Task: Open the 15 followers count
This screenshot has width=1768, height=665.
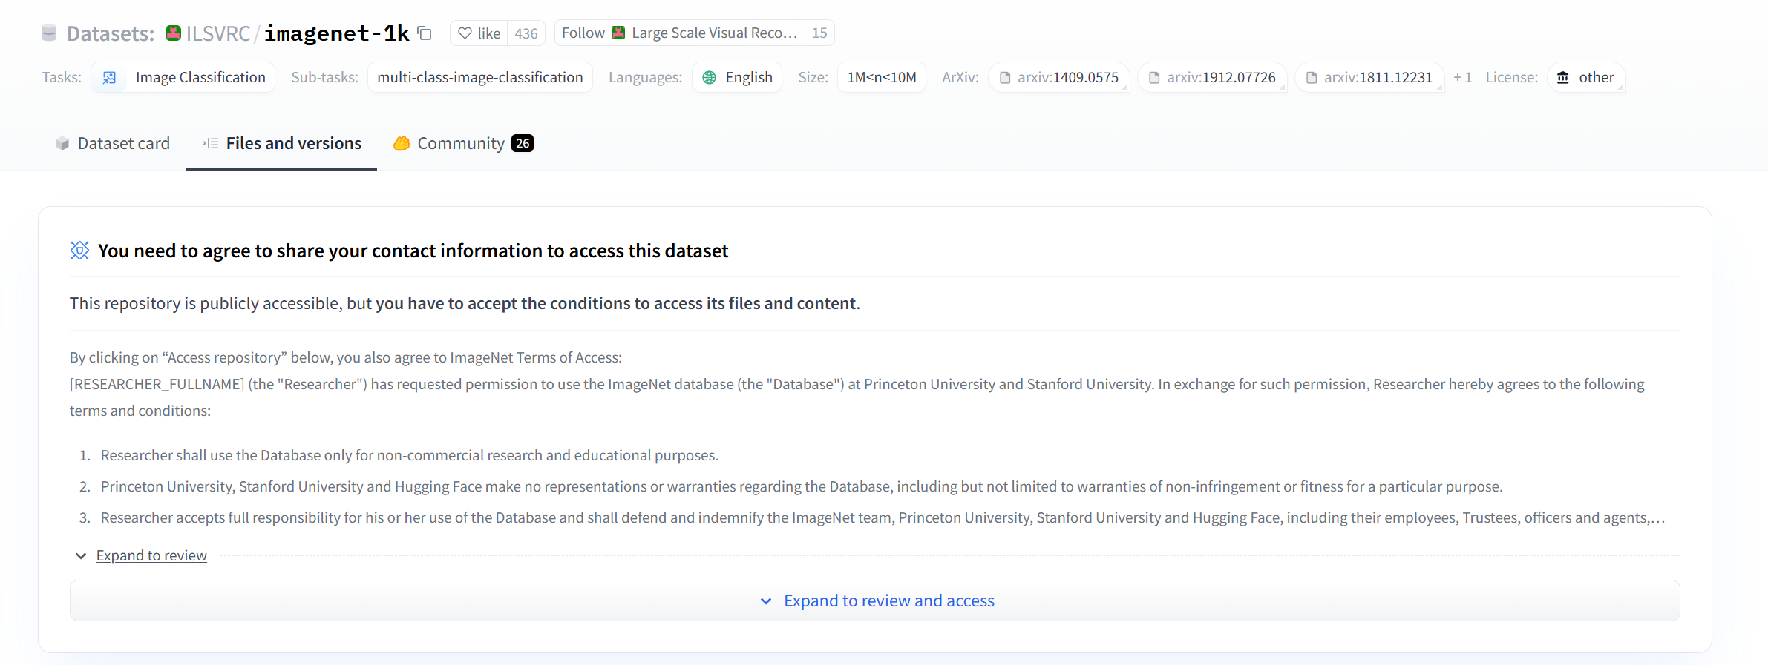Action: click(x=819, y=33)
